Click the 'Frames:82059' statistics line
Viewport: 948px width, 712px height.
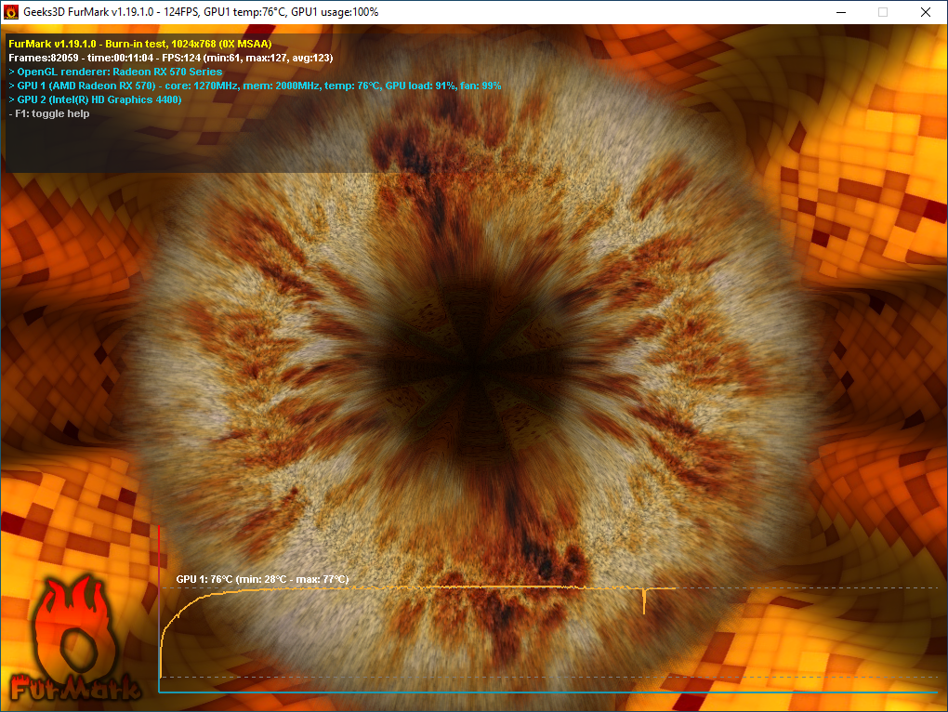(171, 58)
